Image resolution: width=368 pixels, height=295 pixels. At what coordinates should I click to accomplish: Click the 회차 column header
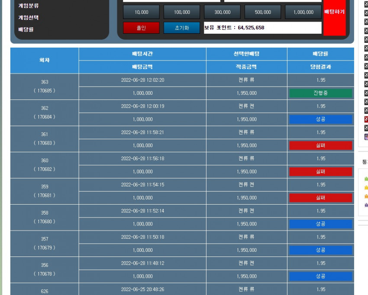45,60
